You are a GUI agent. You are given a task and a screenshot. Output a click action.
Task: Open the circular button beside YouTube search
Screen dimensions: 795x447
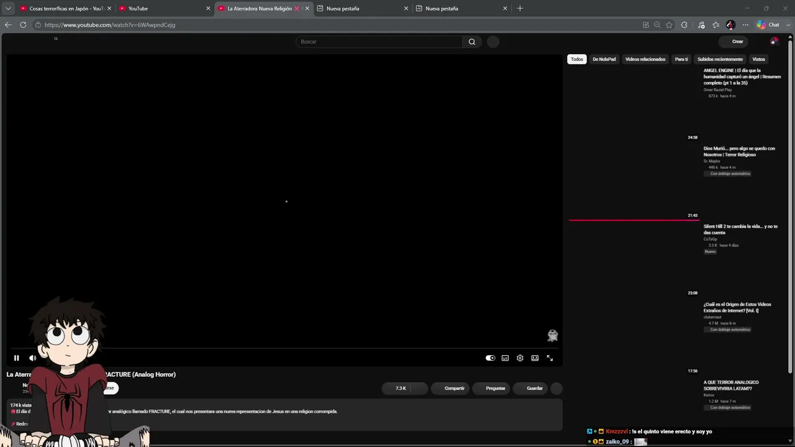coord(493,42)
